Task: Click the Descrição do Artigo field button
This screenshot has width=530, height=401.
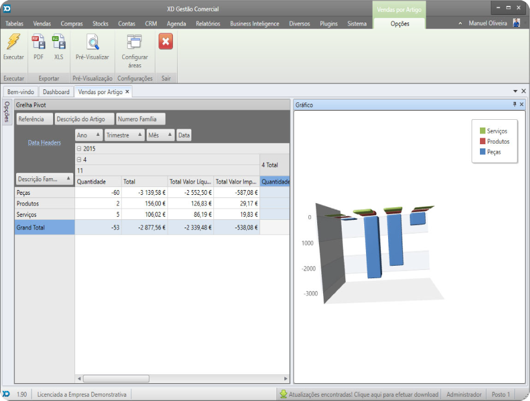Action: coord(84,119)
